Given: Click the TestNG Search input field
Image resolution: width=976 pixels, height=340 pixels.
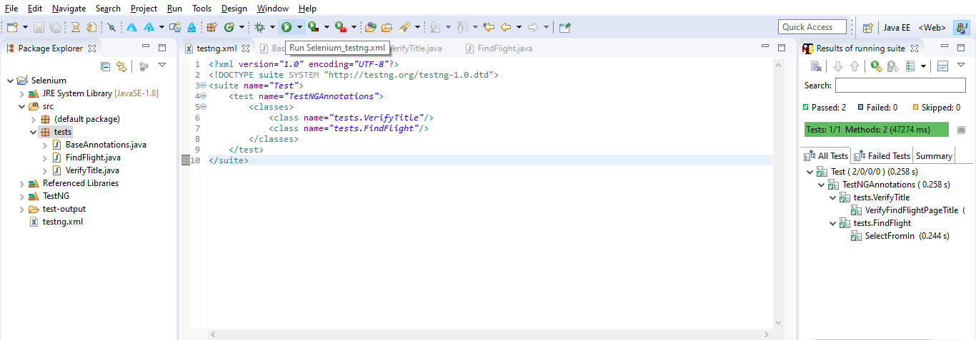Looking at the screenshot, I should 900,86.
